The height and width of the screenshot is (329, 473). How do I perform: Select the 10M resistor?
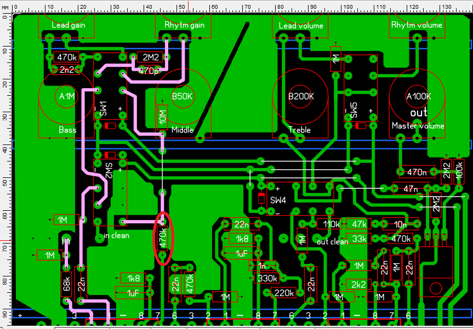[162, 118]
